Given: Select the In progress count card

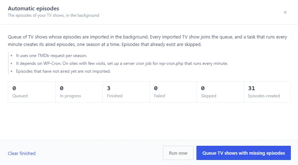Looking at the screenshot, I should [79, 92].
